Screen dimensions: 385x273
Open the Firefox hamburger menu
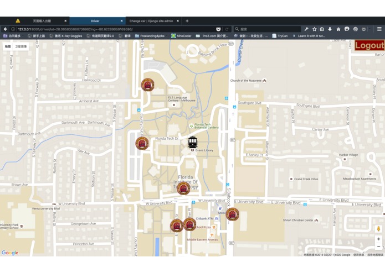pyautogui.click(x=379, y=29)
